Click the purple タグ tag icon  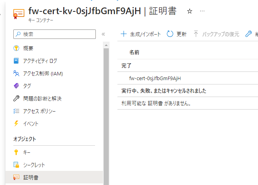(x=16, y=86)
